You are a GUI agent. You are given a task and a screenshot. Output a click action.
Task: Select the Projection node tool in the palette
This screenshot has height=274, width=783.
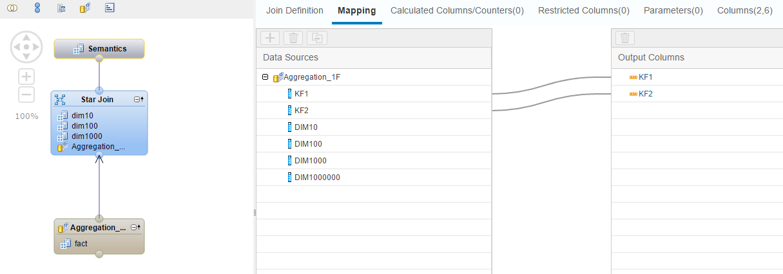tap(61, 8)
